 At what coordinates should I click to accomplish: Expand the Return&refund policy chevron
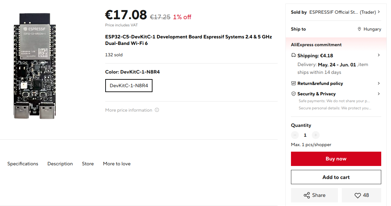pyautogui.click(x=379, y=83)
